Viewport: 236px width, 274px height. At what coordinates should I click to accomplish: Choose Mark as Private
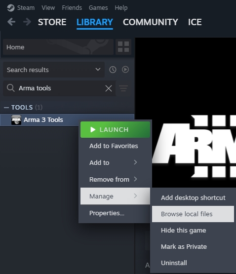coord(193,246)
